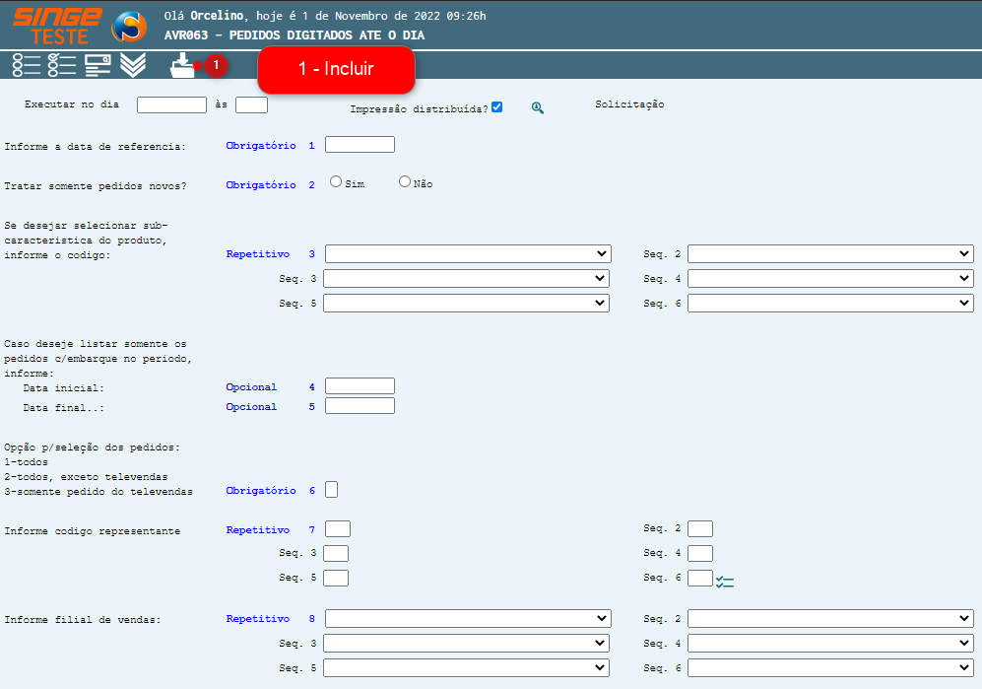Click the opção seleção dos pedidos field
Image resolution: width=982 pixels, height=689 pixels.
(332, 490)
